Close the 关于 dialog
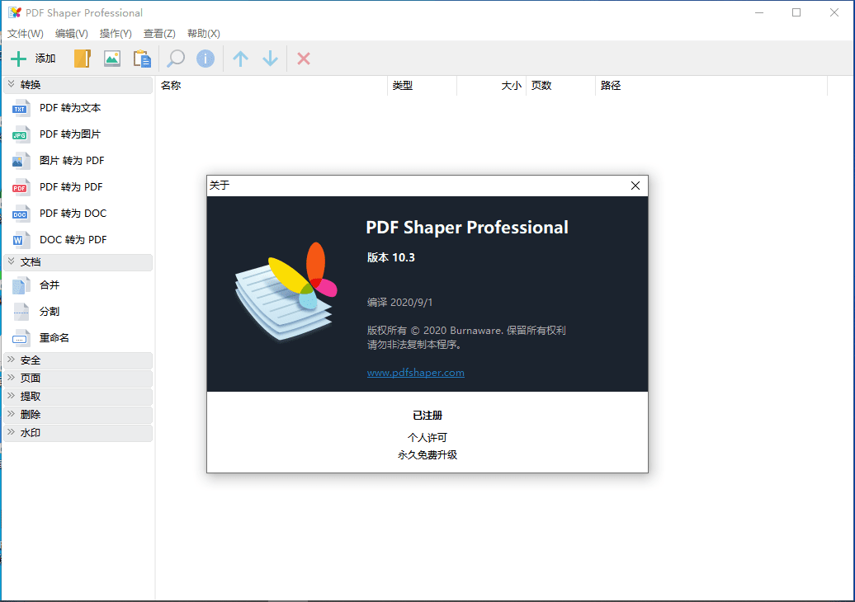Image resolution: width=855 pixels, height=602 pixels. click(x=635, y=186)
